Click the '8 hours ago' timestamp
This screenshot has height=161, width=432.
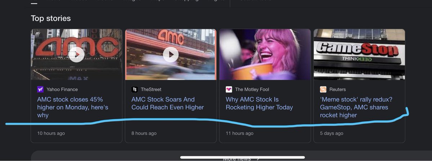click(144, 133)
